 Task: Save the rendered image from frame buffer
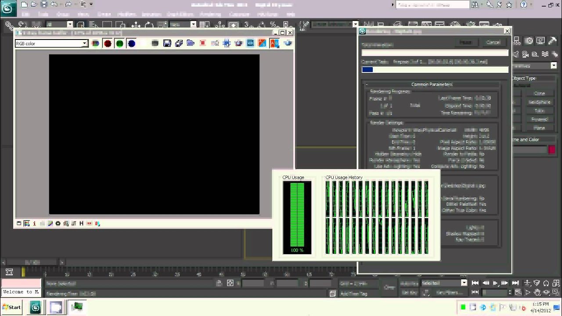[x=167, y=43]
